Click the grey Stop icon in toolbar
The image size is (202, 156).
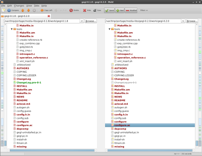click(x=34, y=10)
